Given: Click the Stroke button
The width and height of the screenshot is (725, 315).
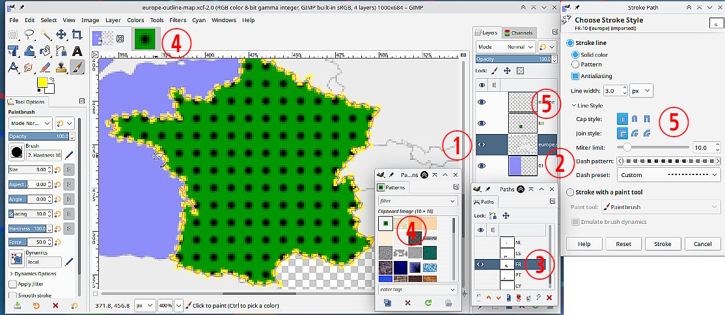Looking at the screenshot, I should pyautogui.click(x=663, y=244).
